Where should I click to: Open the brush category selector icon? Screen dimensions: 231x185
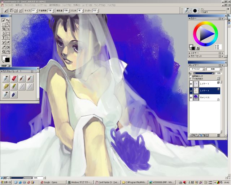click(x=187, y=10)
